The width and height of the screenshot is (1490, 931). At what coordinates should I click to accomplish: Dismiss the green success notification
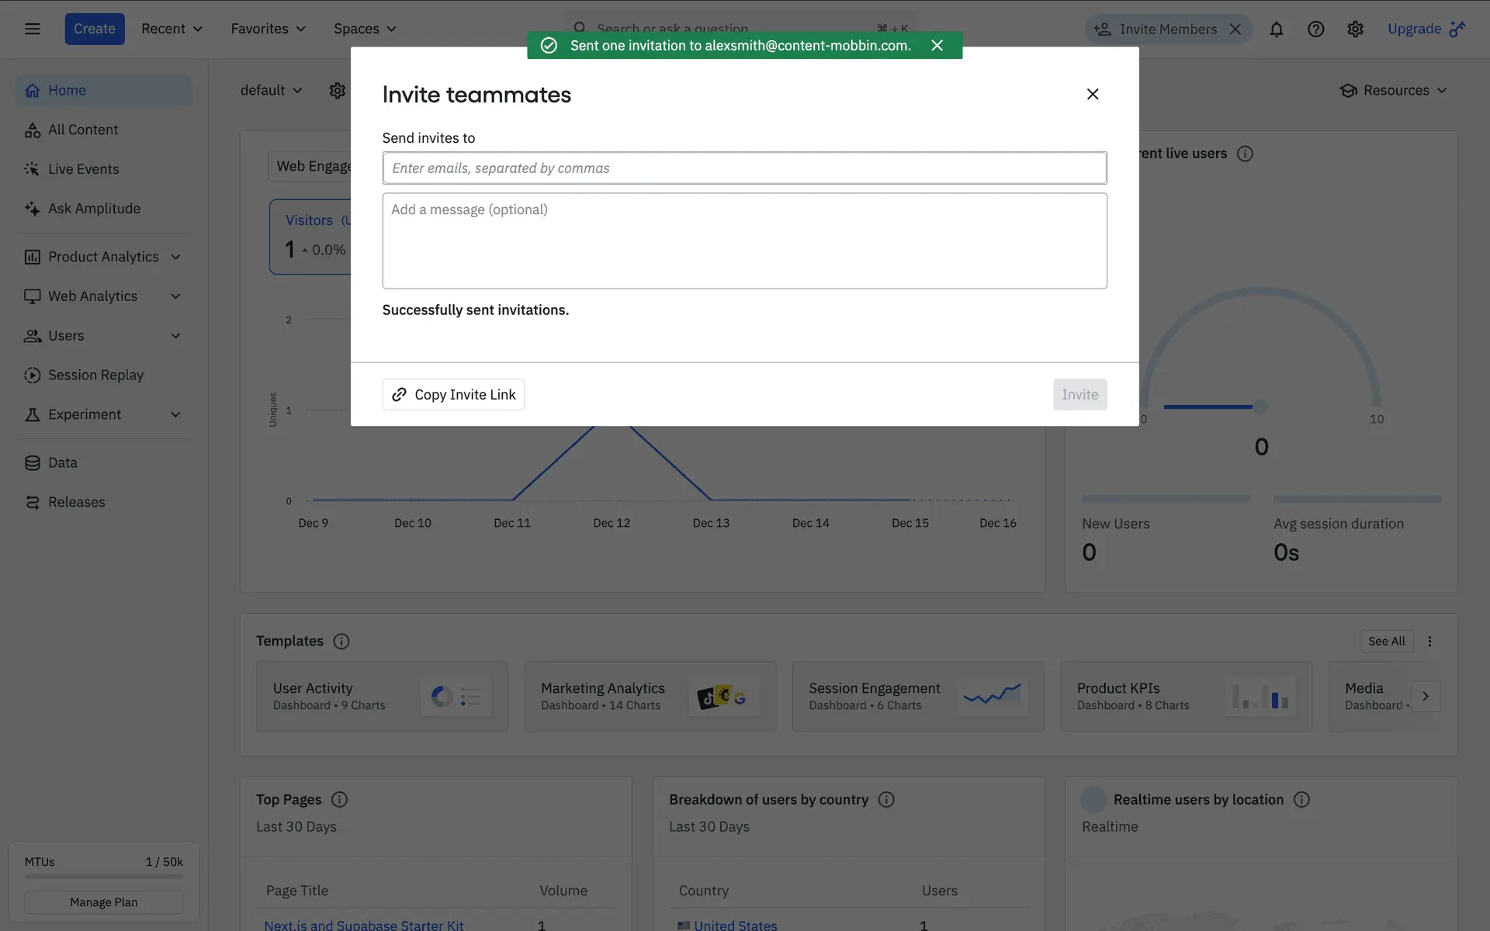[937, 45]
